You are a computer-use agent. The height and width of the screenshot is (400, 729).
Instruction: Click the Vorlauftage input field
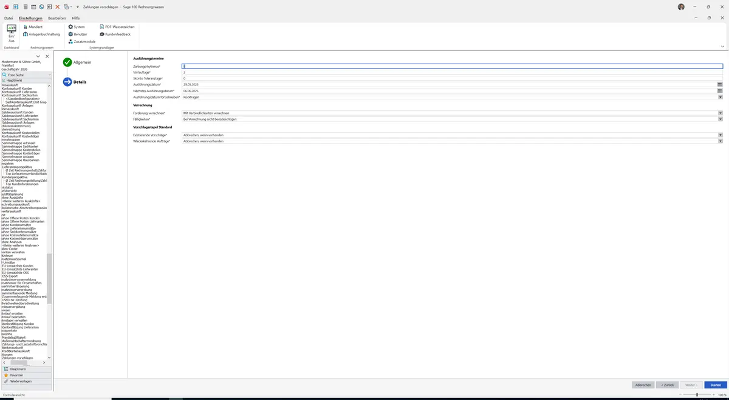tap(453, 72)
